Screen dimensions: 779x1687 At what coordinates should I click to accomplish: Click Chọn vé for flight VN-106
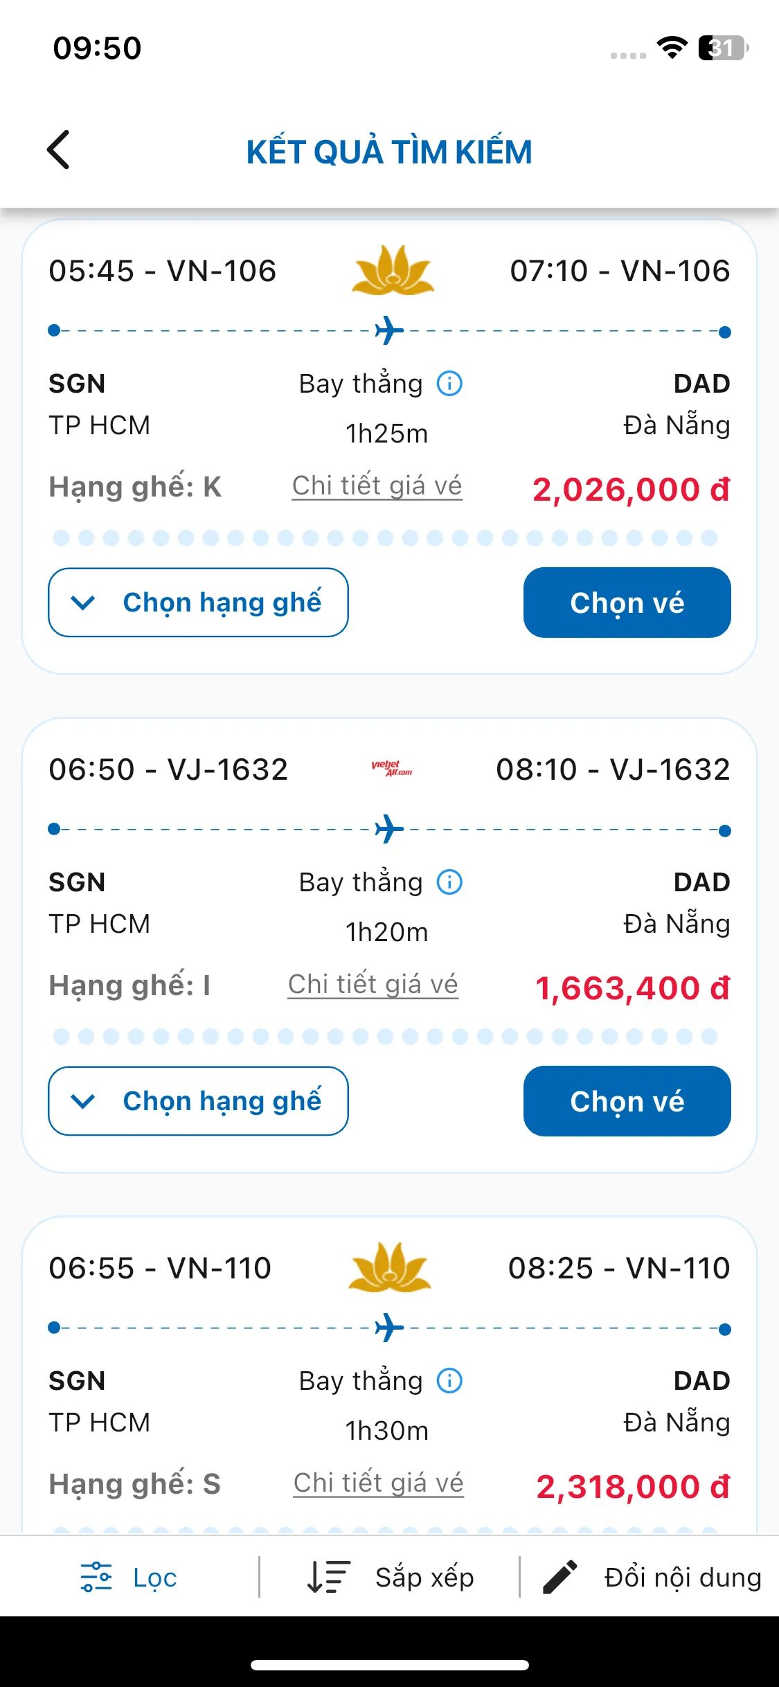[627, 602]
